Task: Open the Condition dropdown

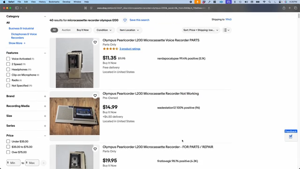Action: pos(104,30)
